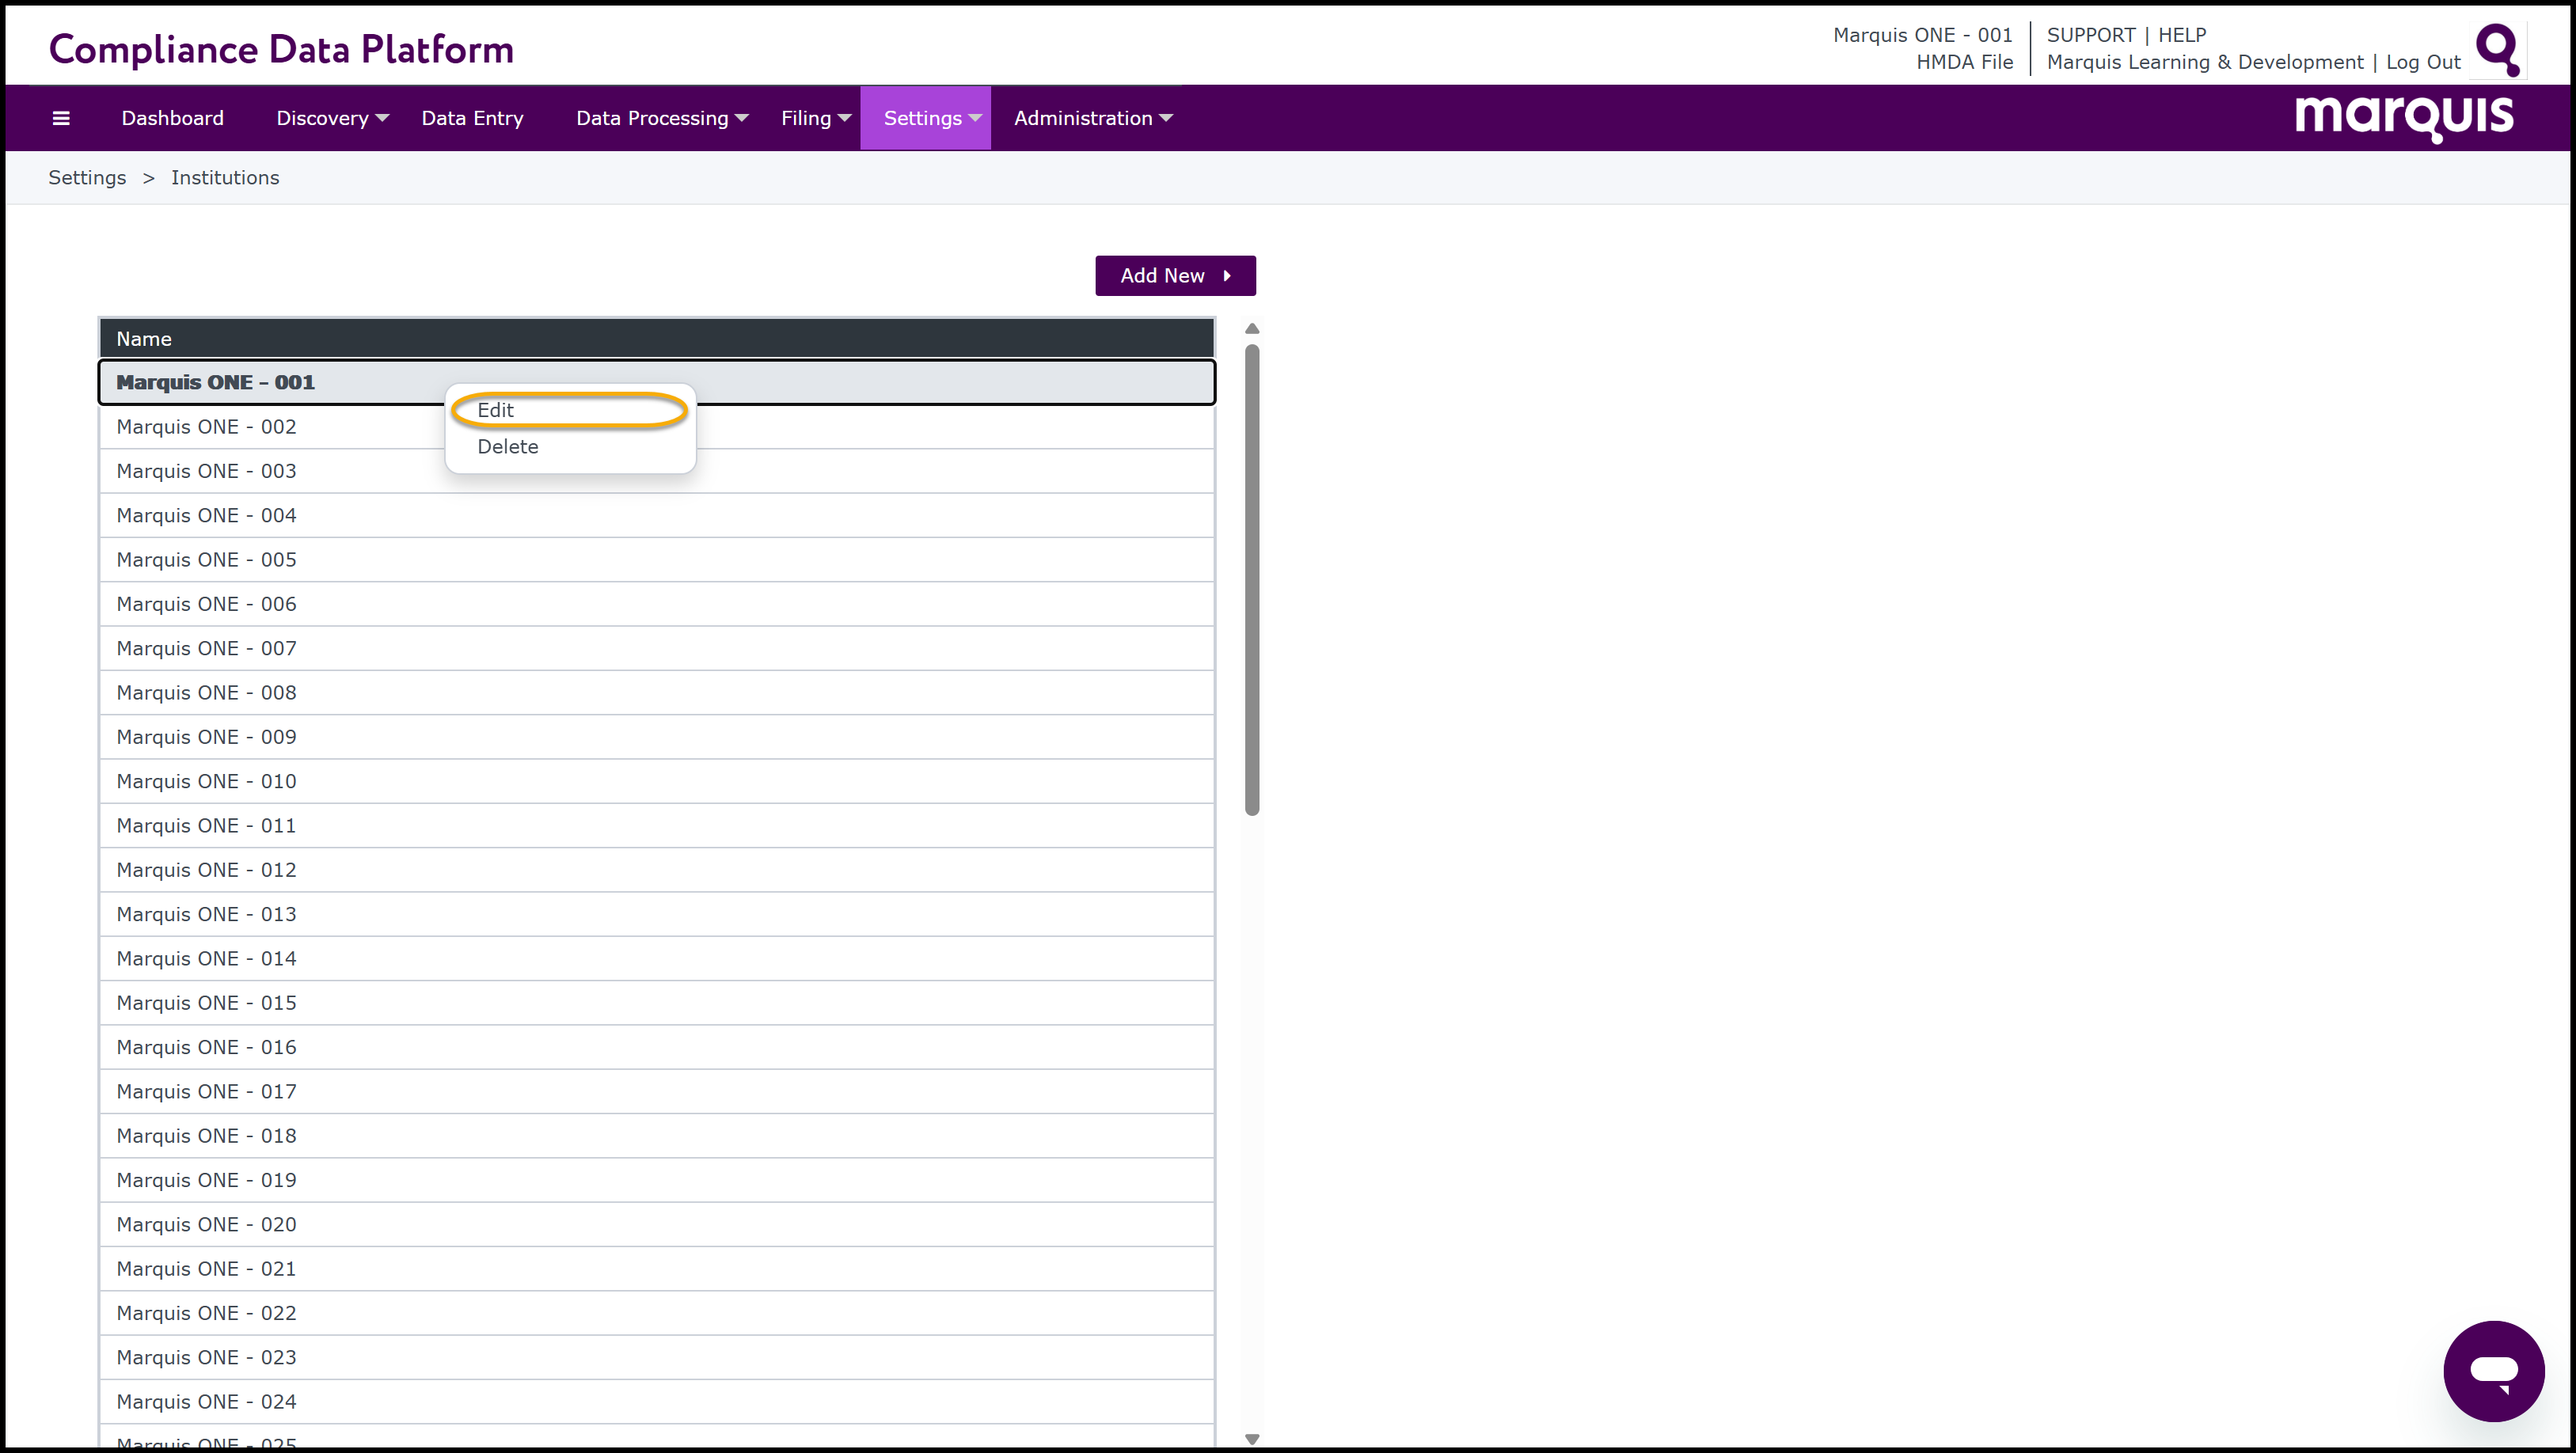Open the SUPPORT link
Viewport: 2576px width, 1453px height.
tap(2091, 35)
